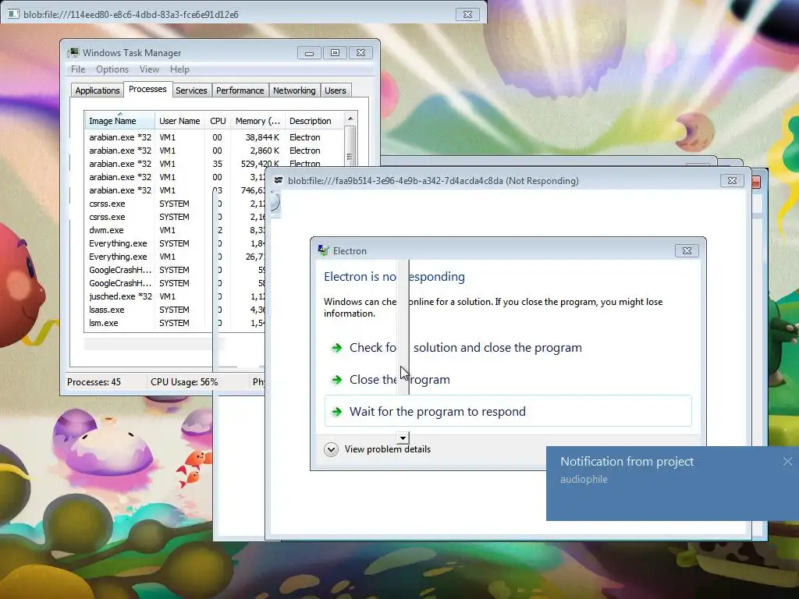Sort processes by Image Name column

point(119,121)
